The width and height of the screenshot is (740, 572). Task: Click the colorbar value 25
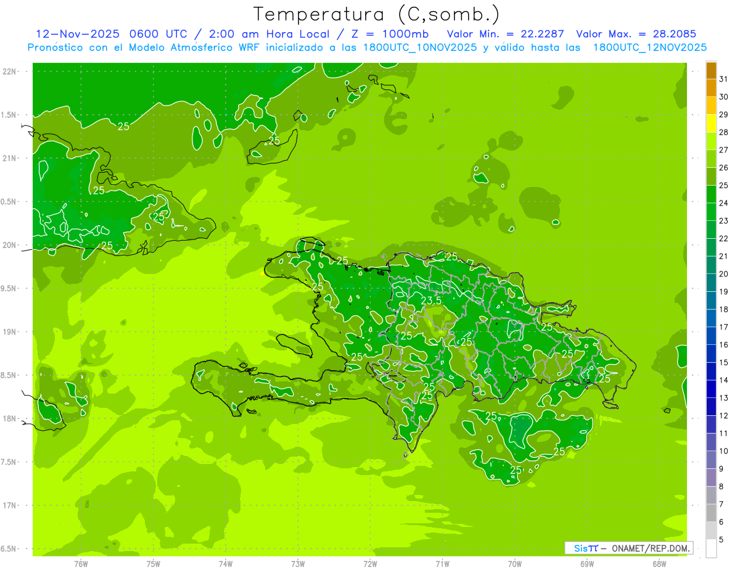point(723,185)
